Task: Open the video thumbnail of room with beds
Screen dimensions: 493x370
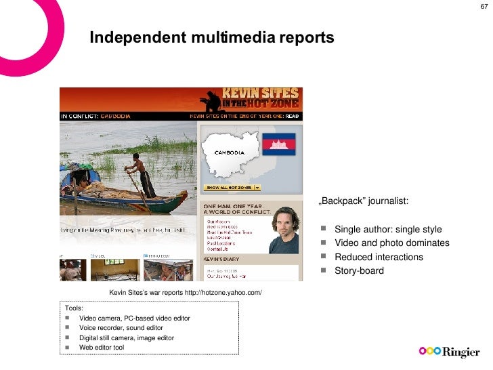Action: click(115, 270)
